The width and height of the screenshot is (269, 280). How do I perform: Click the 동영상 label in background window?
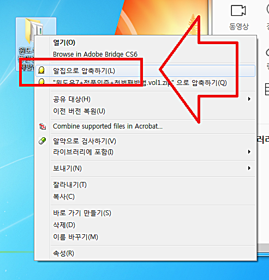pyautogui.click(x=238, y=27)
